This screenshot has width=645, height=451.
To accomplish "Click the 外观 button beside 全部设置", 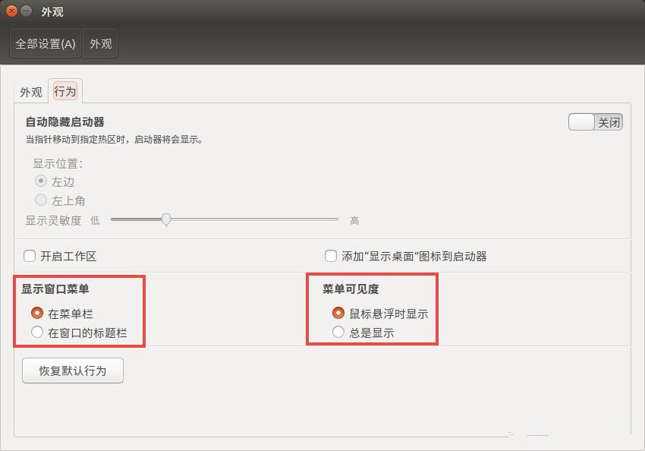I will (100, 44).
